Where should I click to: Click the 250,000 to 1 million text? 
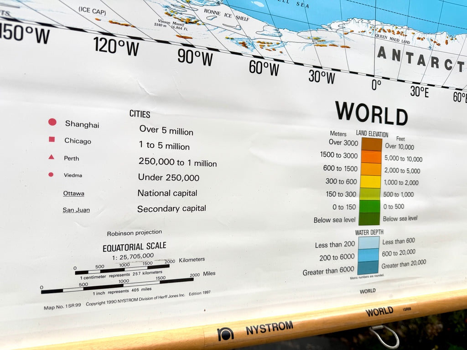point(177,162)
